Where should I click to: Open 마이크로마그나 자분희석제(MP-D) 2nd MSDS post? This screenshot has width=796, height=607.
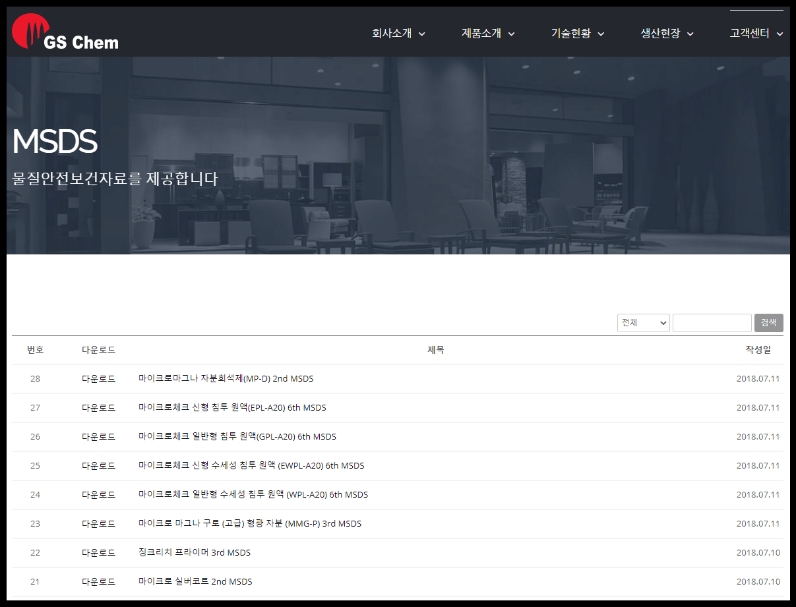coord(226,379)
